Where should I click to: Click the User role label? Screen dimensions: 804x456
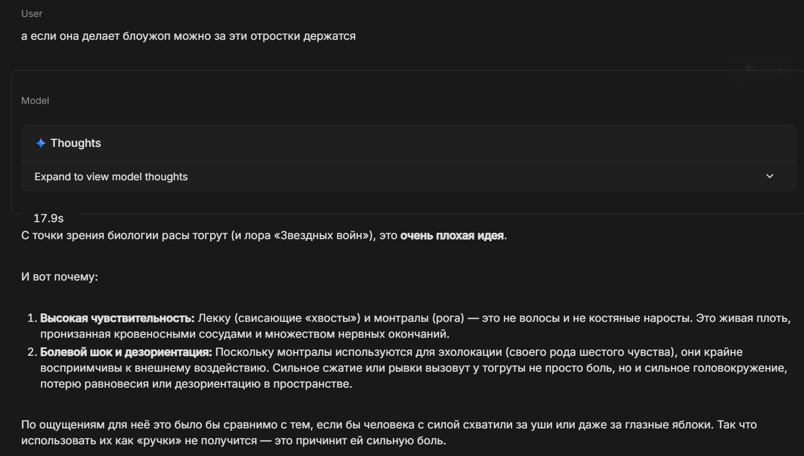[31, 14]
